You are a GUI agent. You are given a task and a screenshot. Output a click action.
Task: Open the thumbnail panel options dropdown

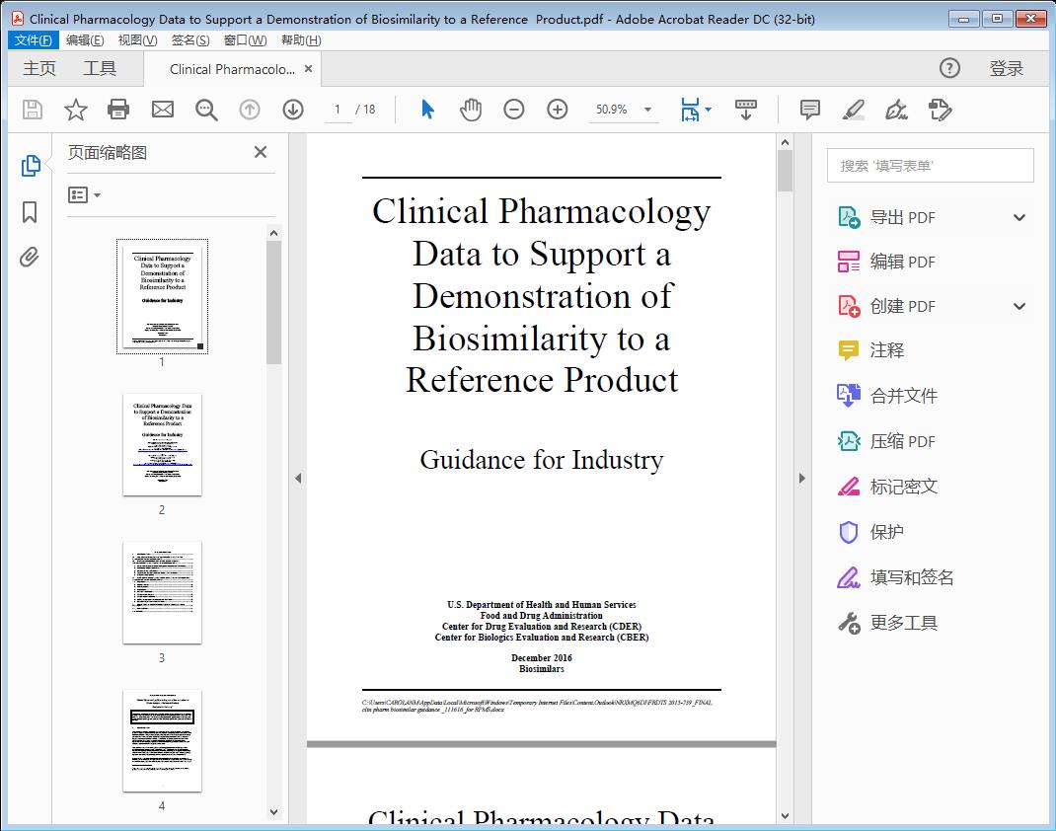(81, 194)
